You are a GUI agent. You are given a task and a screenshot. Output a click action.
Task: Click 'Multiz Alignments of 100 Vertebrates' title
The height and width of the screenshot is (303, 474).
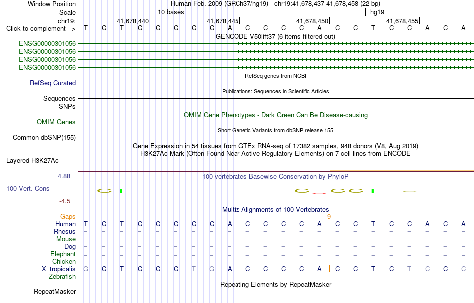(275, 210)
